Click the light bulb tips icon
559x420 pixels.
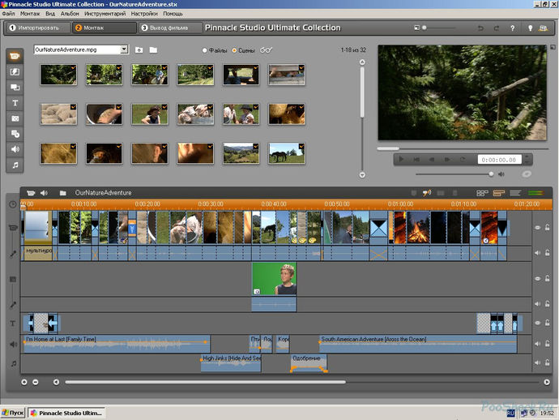tap(530, 28)
